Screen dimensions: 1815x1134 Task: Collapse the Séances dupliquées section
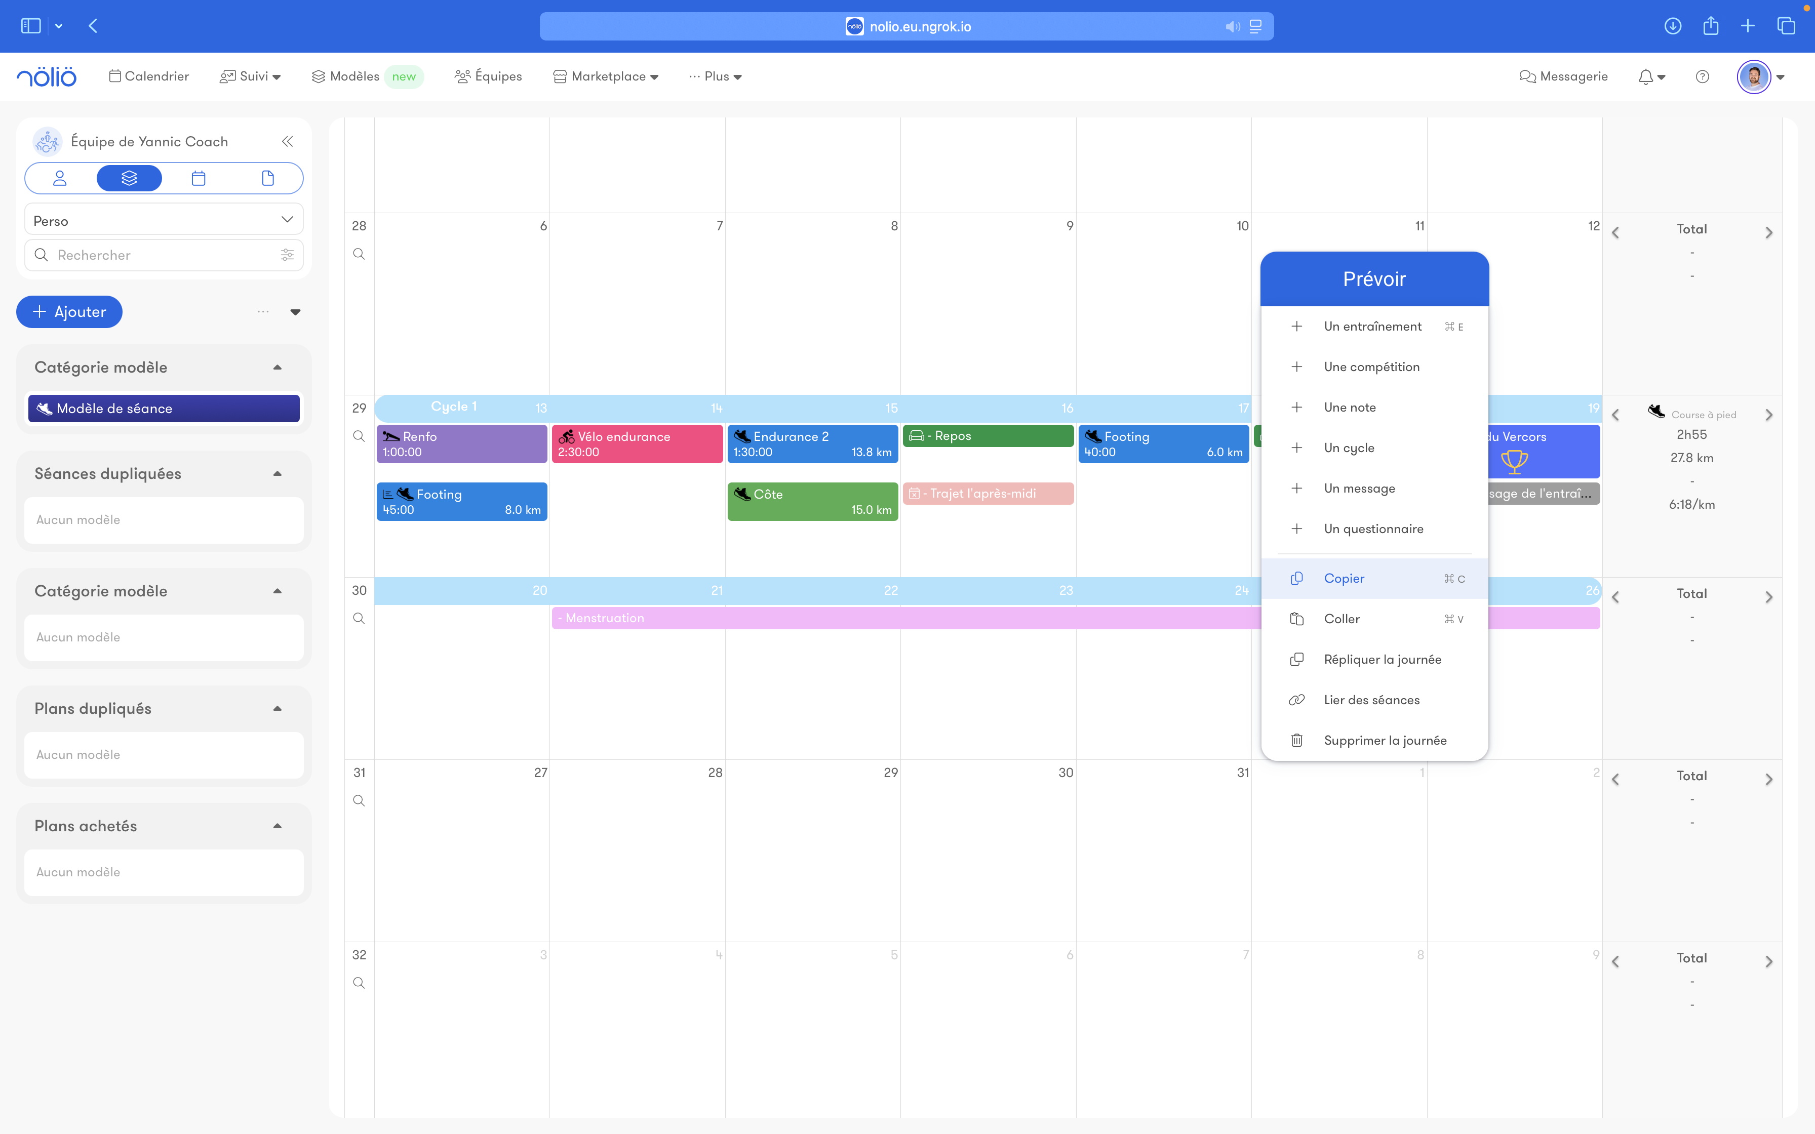coord(278,473)
